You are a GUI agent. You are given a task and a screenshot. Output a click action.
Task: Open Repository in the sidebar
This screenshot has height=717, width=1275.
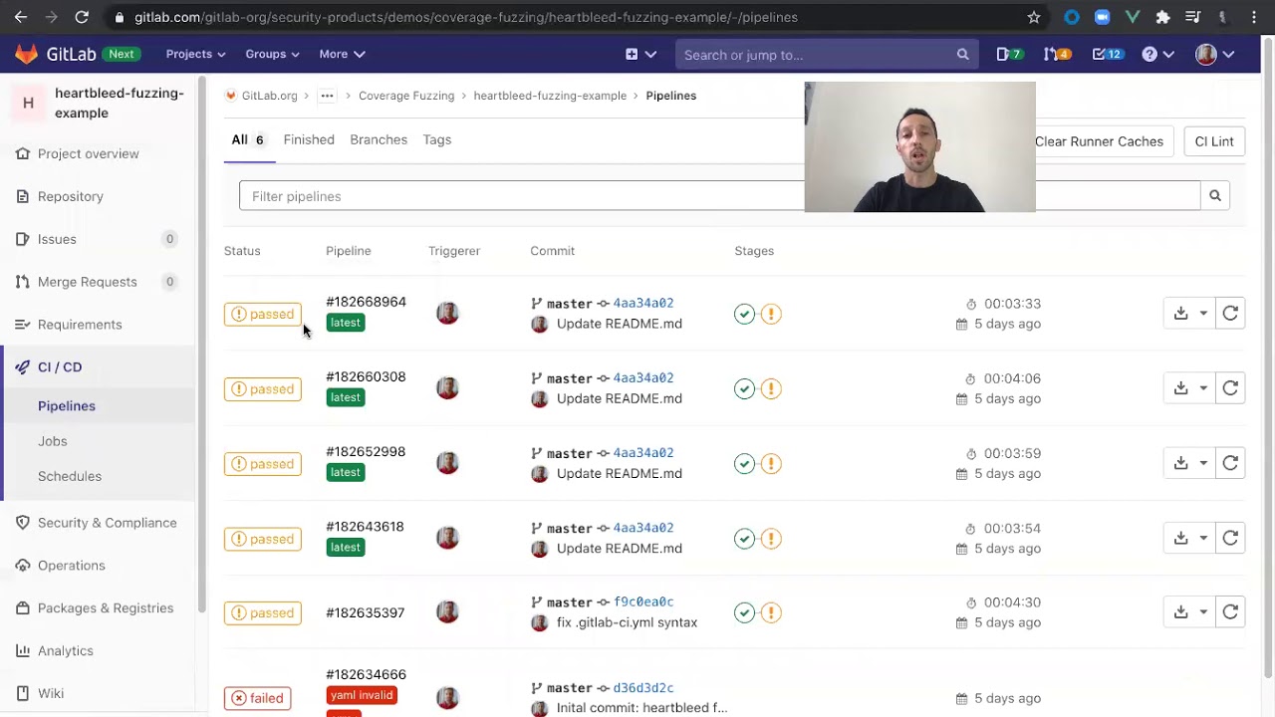pyautogui.click(x=70, y=196)
